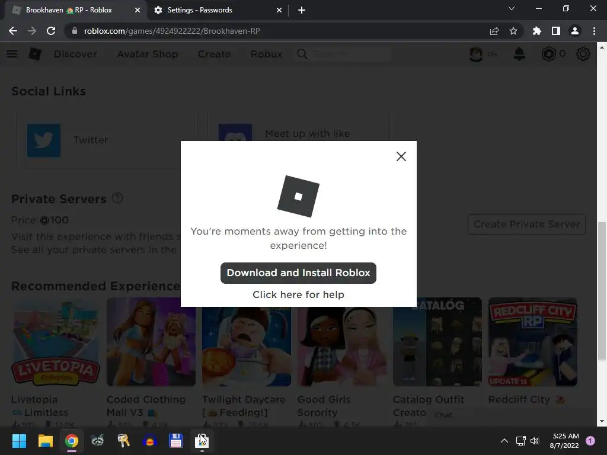Open a new browser tab
The width and height of the screenshot is (607, 455).
(x=302, y=10)
